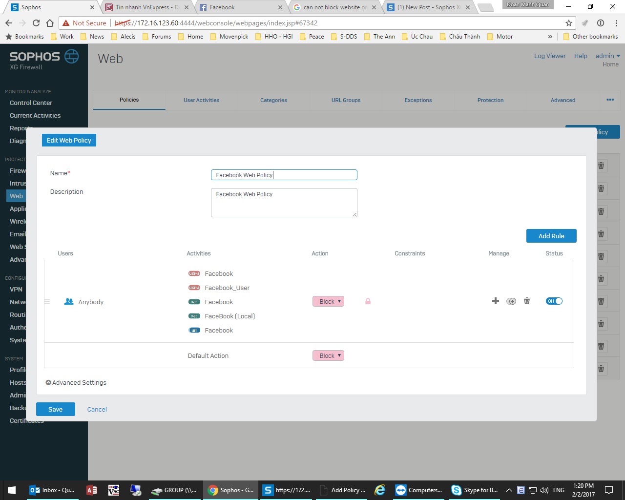
Task: Toggle the rule status ON switch
Action: pyautogui.click(x=554, y=301)
